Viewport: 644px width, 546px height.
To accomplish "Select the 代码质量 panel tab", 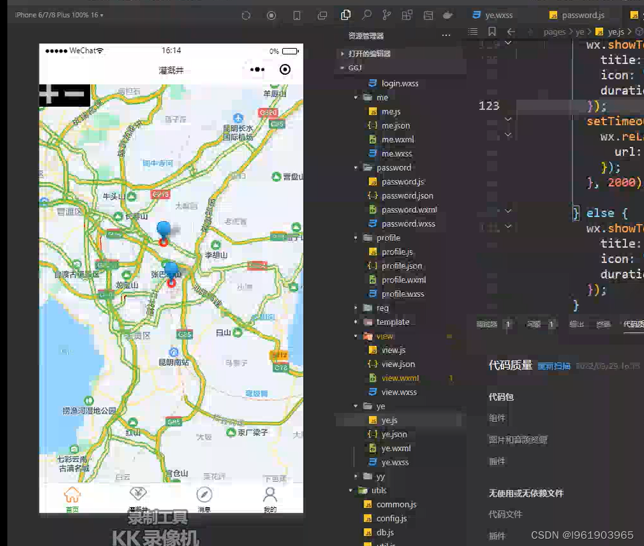I will tap(633, 324).
